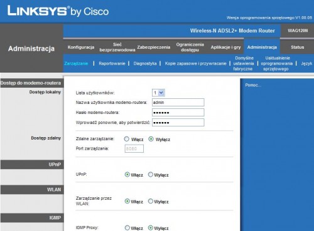Go to the Aplikacje i gry tab

(225, 48)
